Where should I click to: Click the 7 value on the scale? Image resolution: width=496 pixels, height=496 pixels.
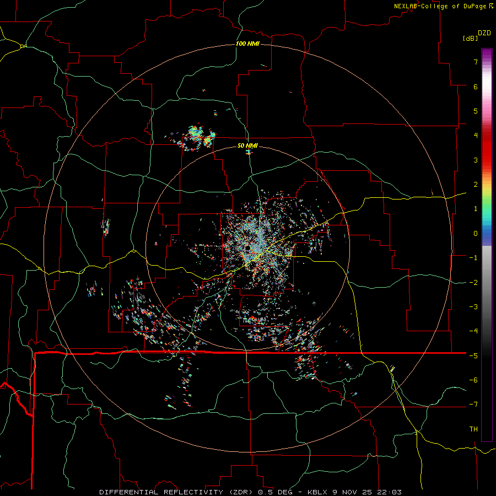(x=476, y=62)
